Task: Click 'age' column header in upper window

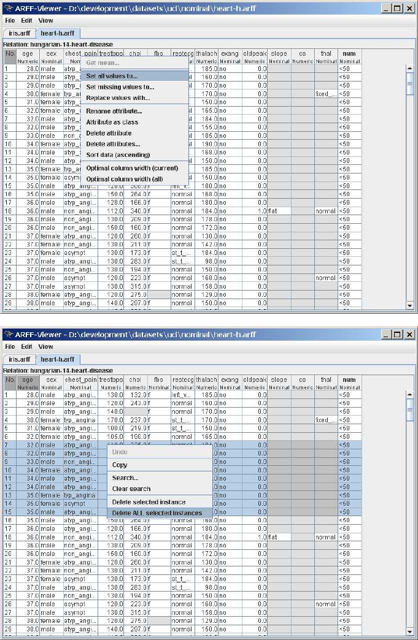Action: pos(28,57)
